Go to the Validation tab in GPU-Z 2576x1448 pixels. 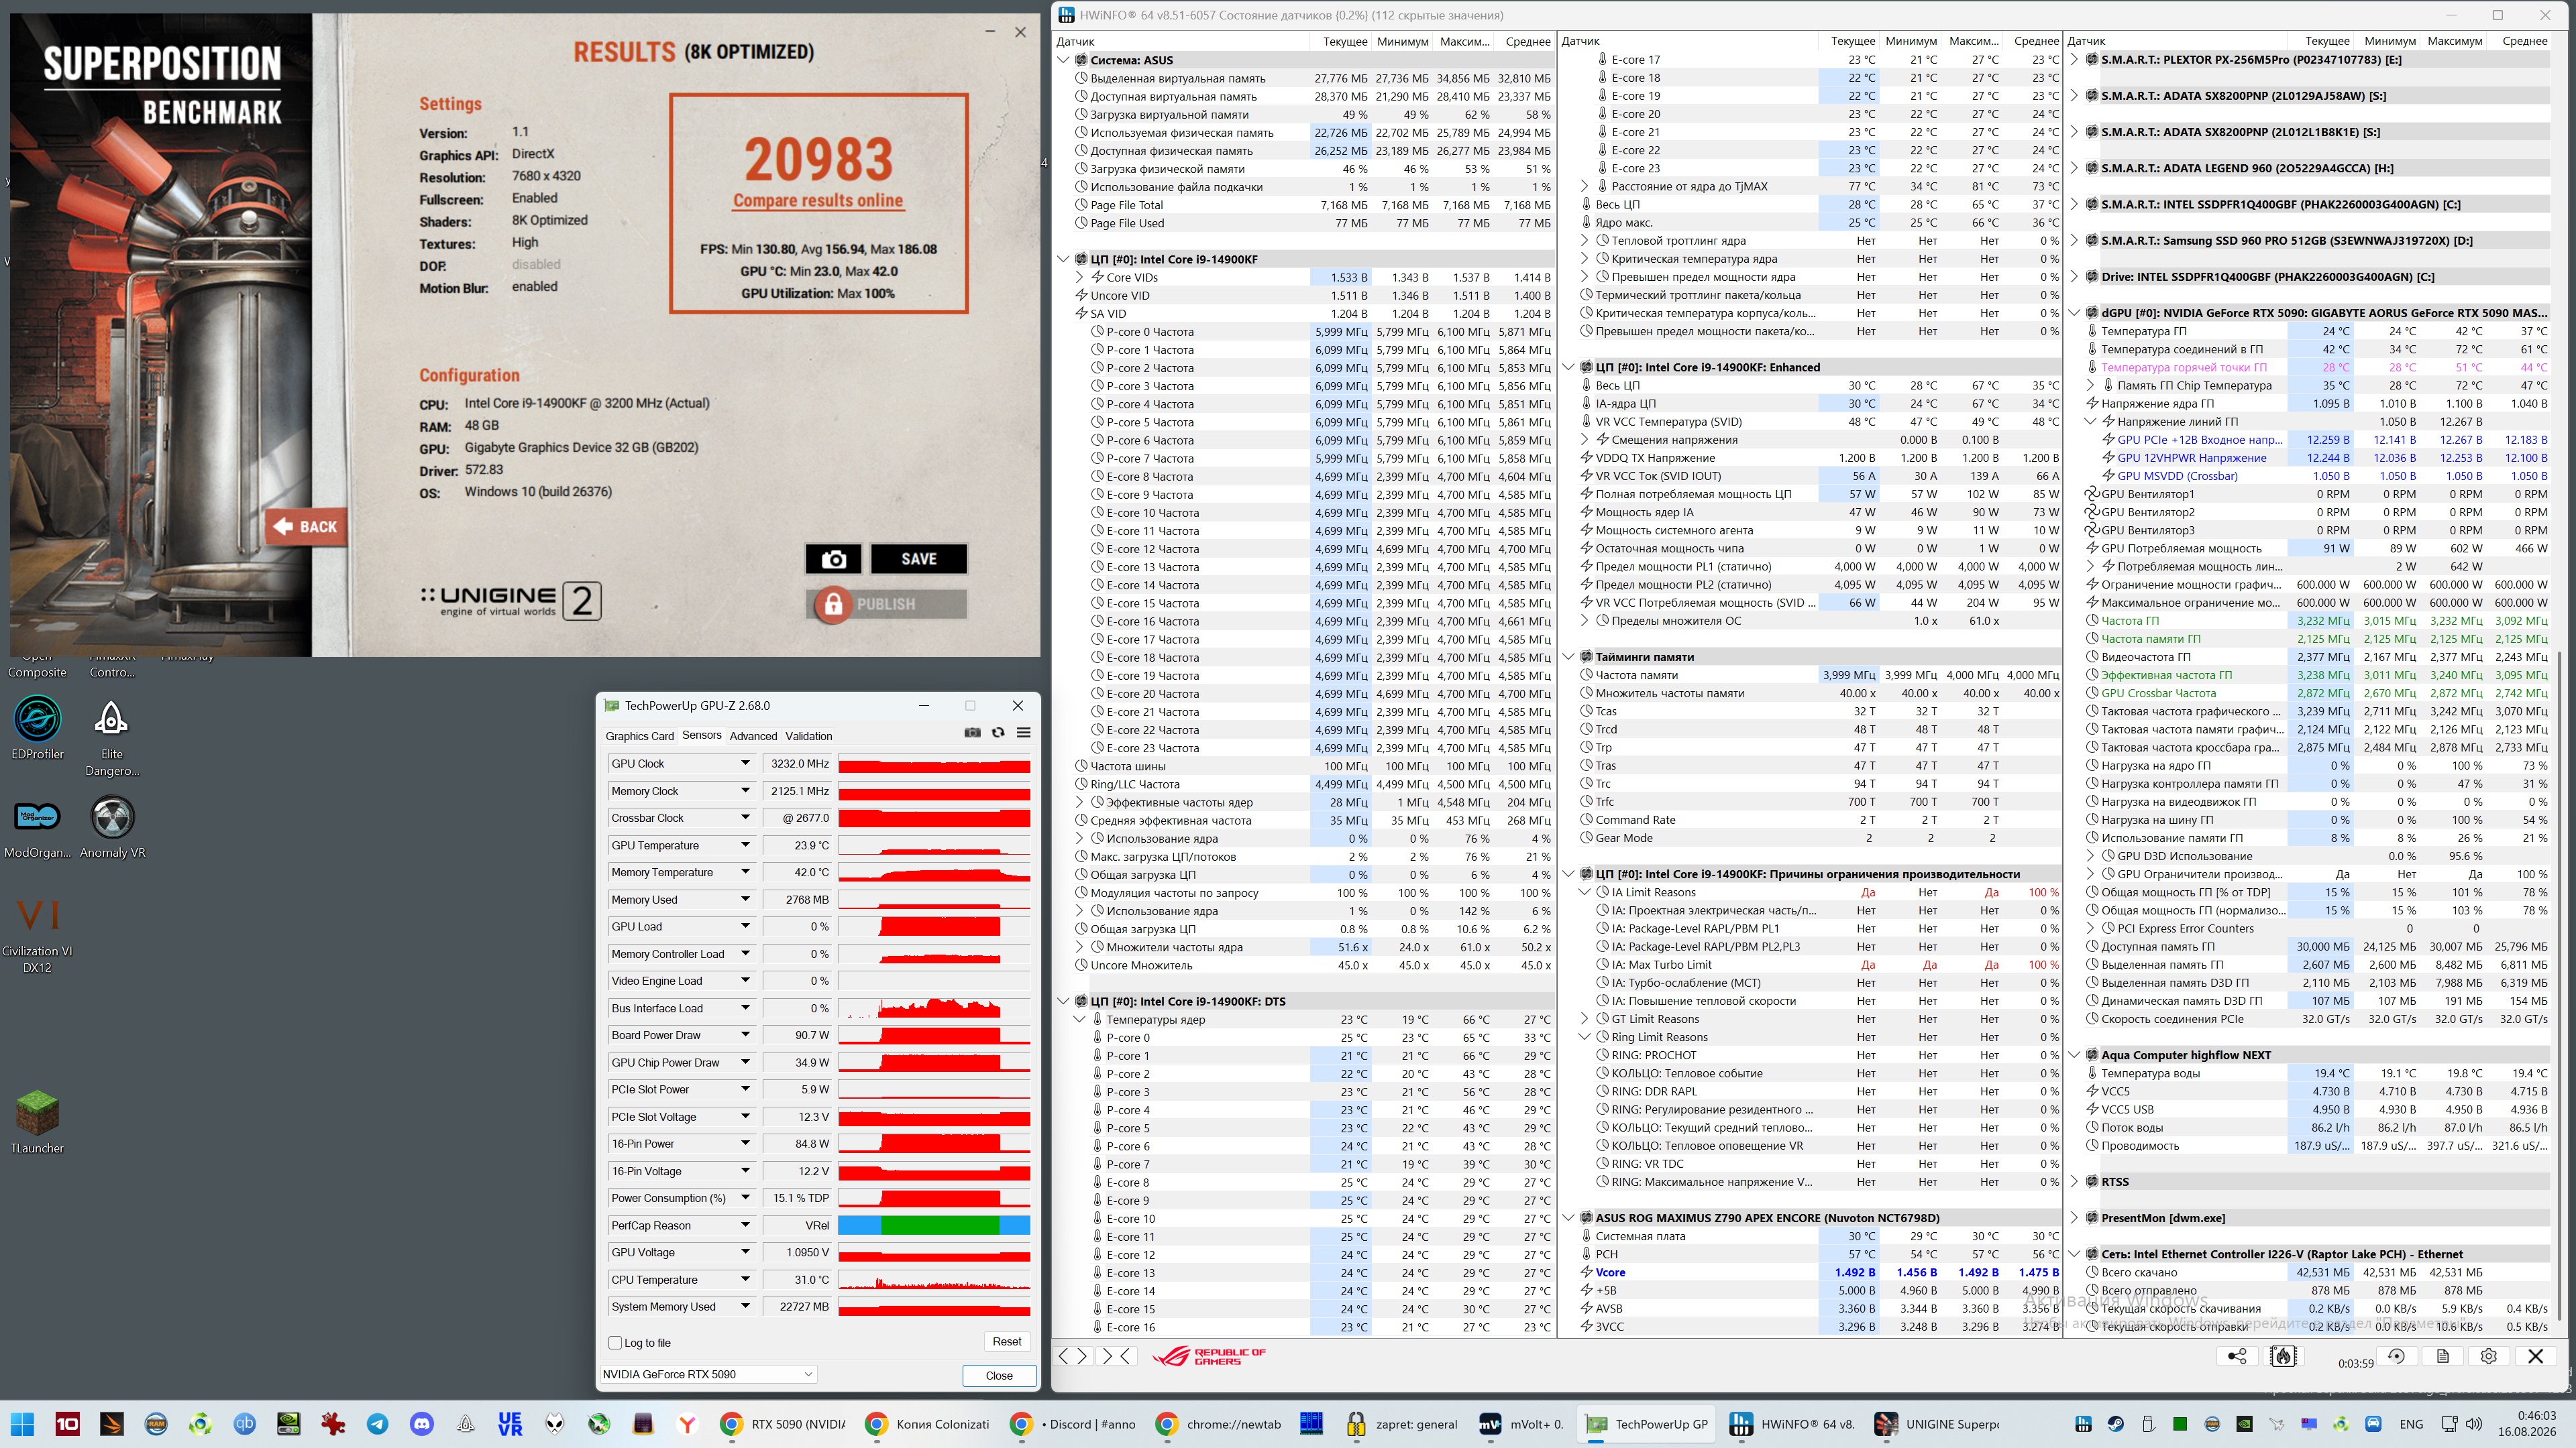809,735
